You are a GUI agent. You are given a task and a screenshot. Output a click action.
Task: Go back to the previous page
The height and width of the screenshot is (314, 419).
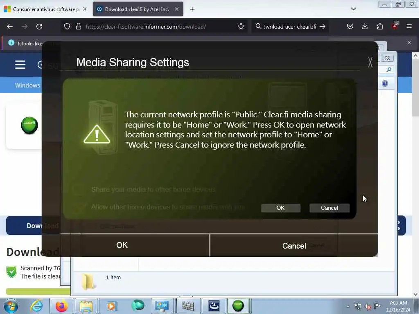click(10, 27)
